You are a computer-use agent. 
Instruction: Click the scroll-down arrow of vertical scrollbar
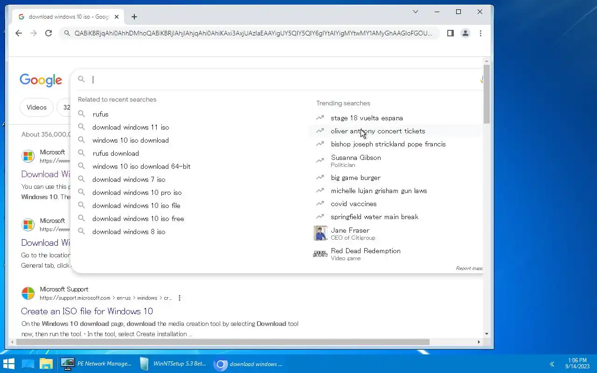(486, 334)
